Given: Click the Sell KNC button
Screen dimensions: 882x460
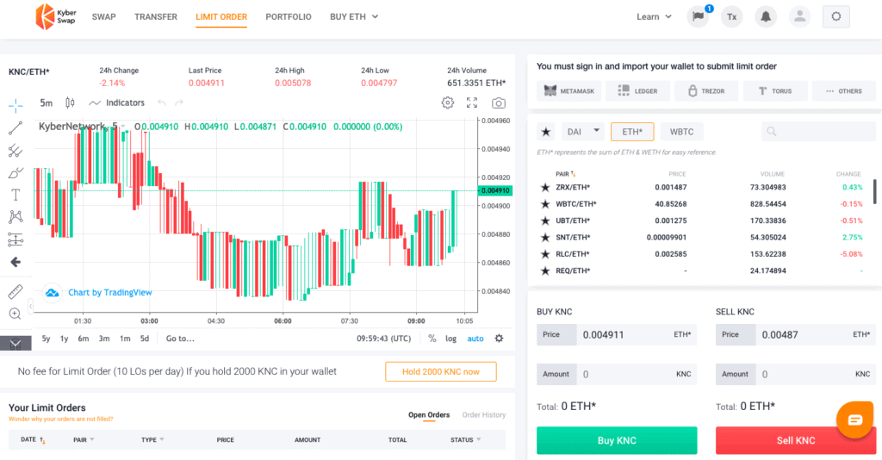Looking at the screenshot, I should point(795,440).
